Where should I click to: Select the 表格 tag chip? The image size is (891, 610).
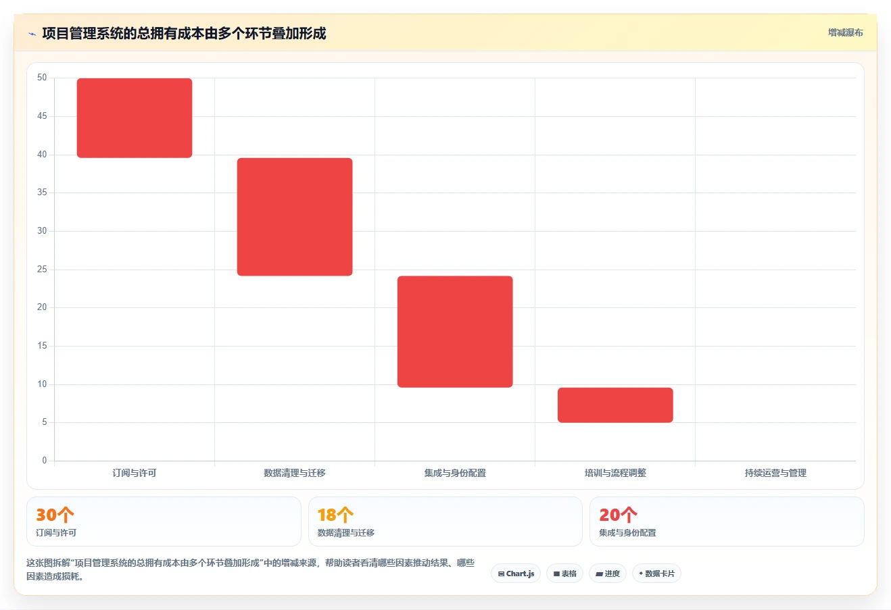564,574
